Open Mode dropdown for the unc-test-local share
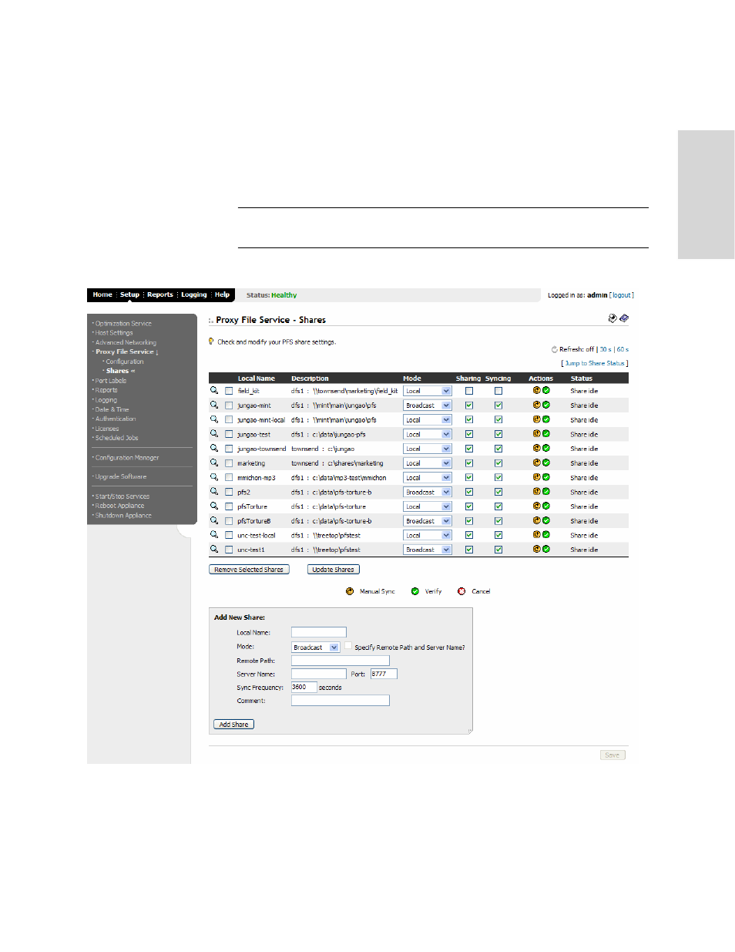 pyautogui.click(x=428, y=535)
